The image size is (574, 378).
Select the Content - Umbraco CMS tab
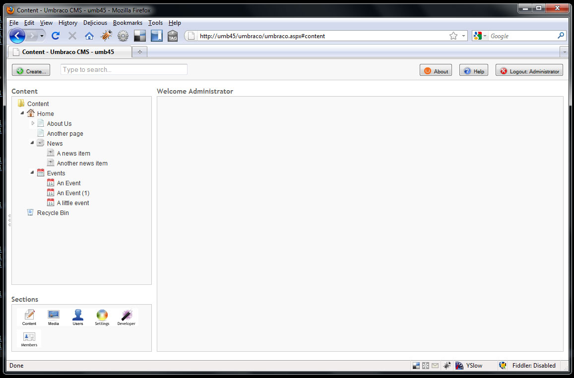(x=69, y=52)
